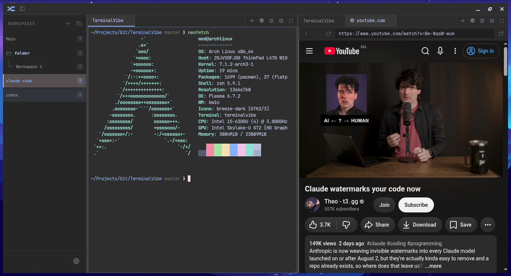Click the YouTube video player

[401, 120]
